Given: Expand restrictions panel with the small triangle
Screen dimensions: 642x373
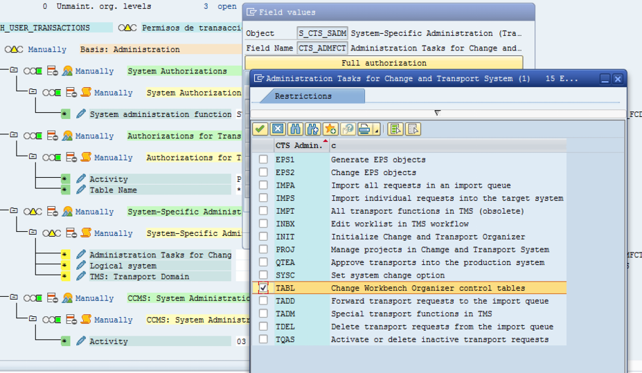Looking at the screenshot, I should 437,113.
